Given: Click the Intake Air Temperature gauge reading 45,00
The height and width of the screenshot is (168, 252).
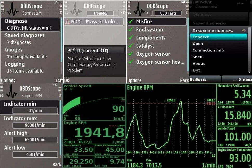Looking at the screenshot, I should pyautogui.click(x=110, y=150).
